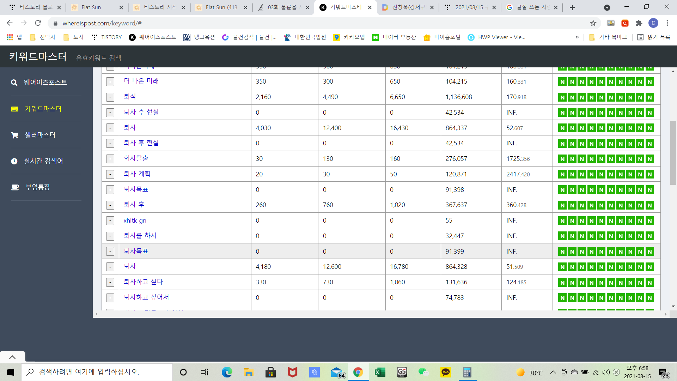Show hidden system tray icons

(x=553, y=372)
